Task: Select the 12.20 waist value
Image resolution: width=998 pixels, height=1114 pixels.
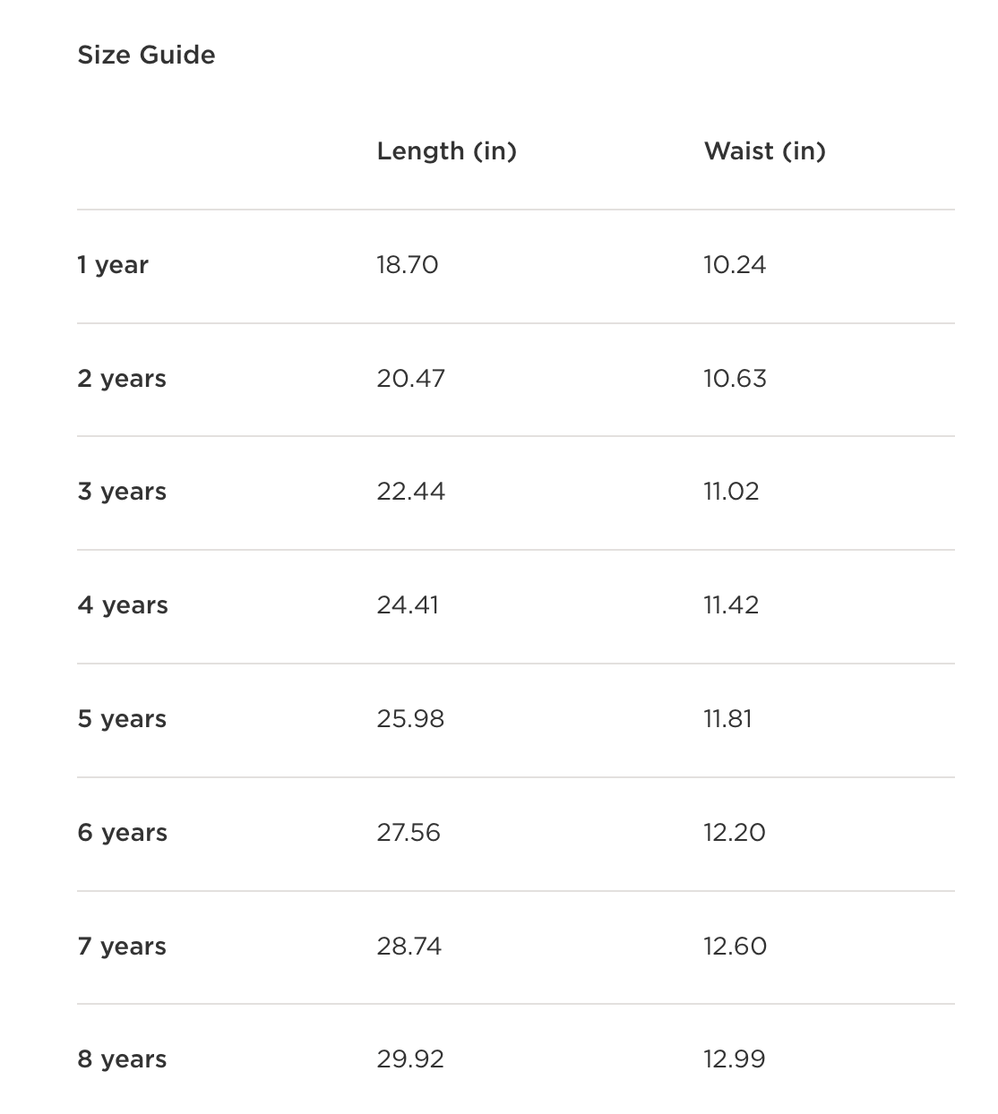Action: (x=735, y=833)
